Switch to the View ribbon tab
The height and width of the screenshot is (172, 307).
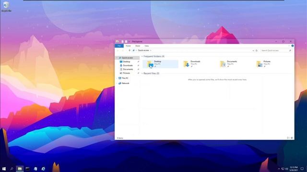click(146, 46)
